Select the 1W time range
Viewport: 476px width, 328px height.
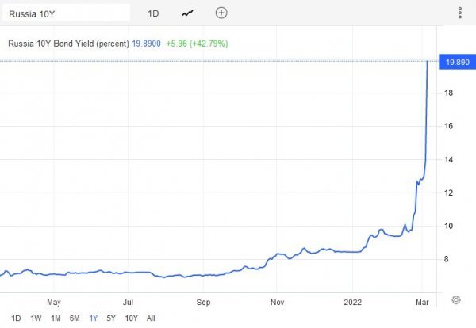click(36, 318)
